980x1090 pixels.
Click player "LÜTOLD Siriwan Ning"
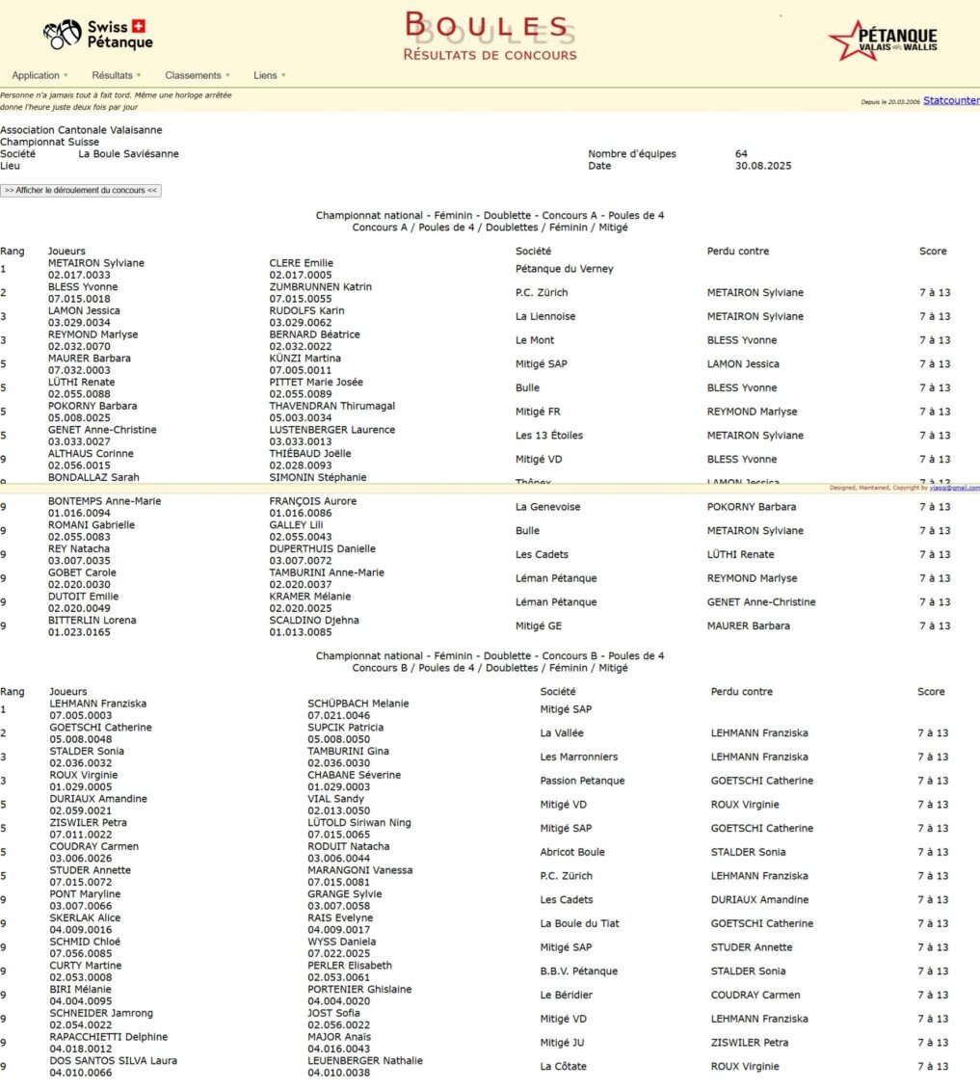359,822
